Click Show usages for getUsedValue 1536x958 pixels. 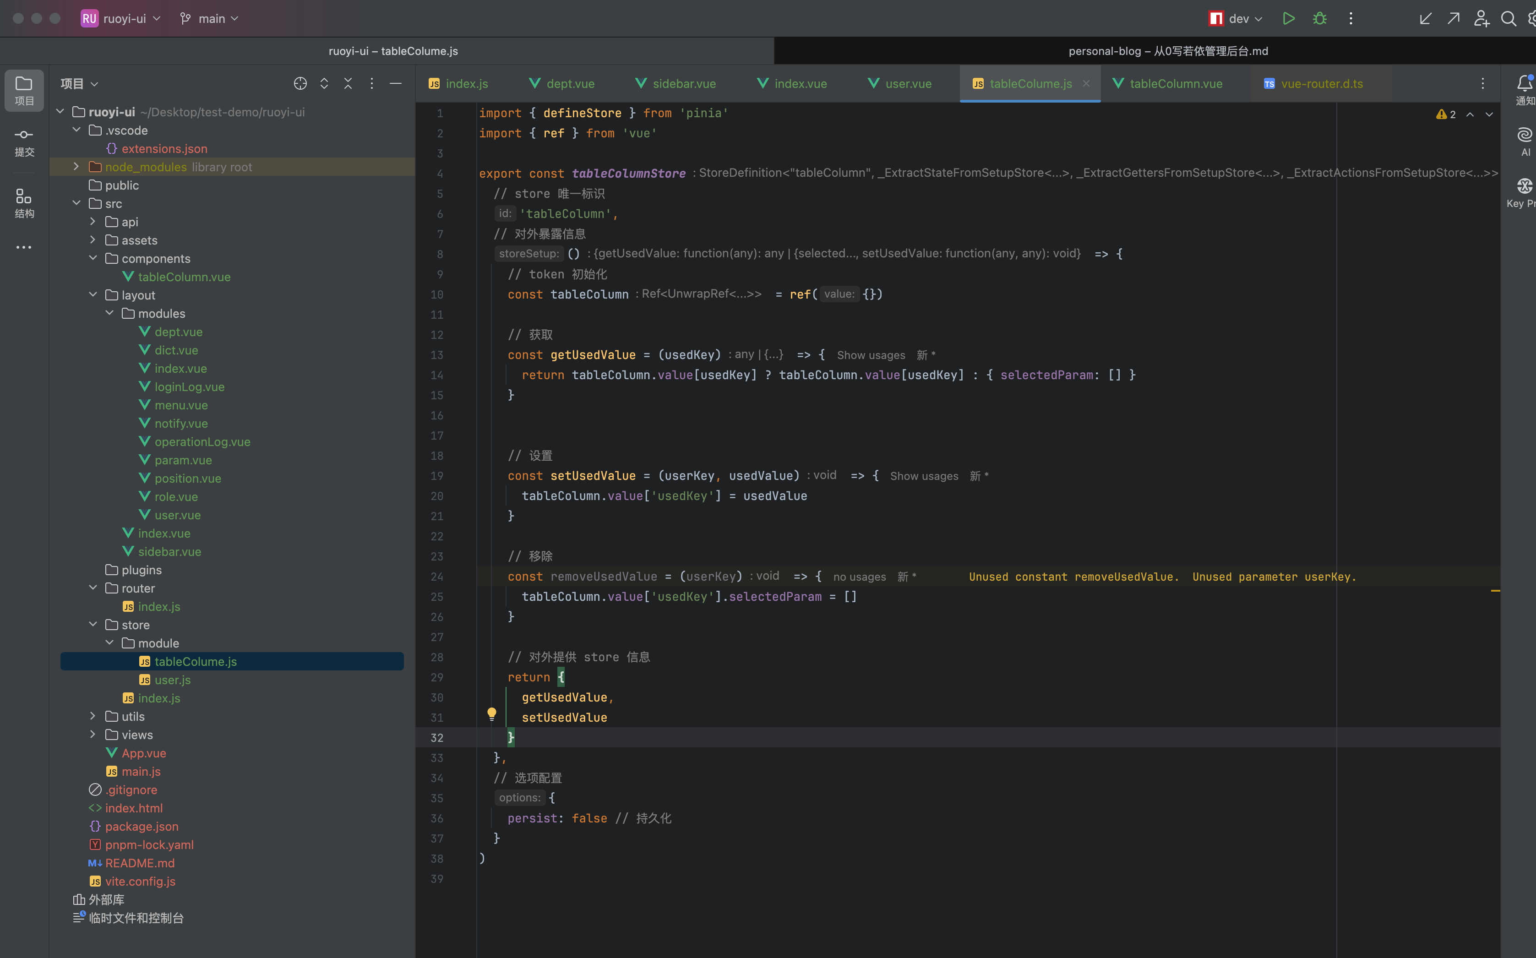click(x=871, y=355)
